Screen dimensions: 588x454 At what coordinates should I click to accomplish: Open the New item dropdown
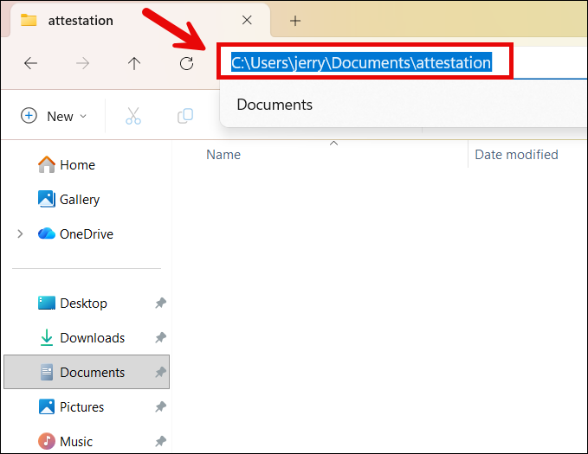(54, 116)
